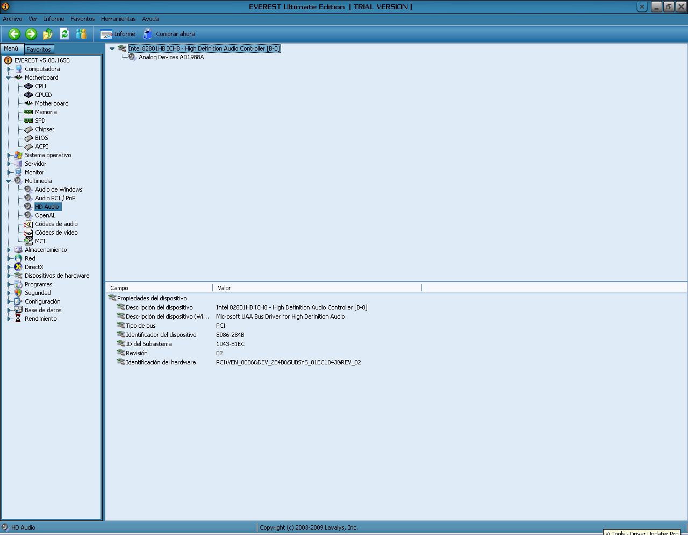Click the Códecs de audio icon
688x535 pixels.
click(x=28, y=224)
